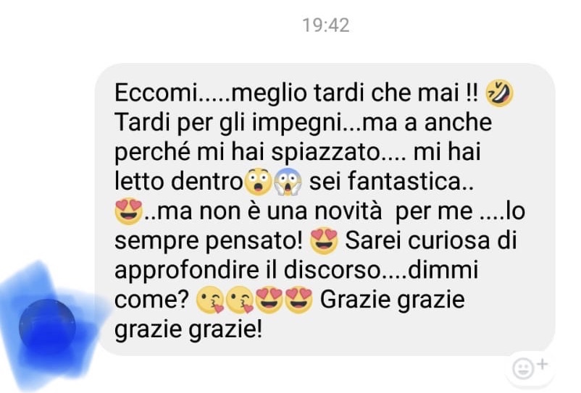The width and height of the screenshot is (581, 393).
Task: Click the heart-eyes emoji right before 'Grazie'
Action: tap(299, 300)
